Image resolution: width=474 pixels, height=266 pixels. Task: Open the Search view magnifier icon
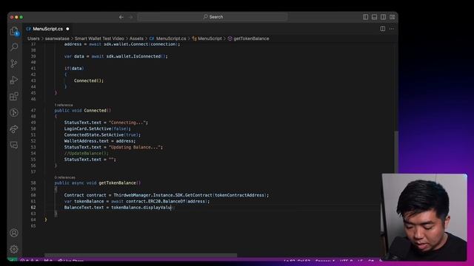pyautogui.click(x=14, y=47)
